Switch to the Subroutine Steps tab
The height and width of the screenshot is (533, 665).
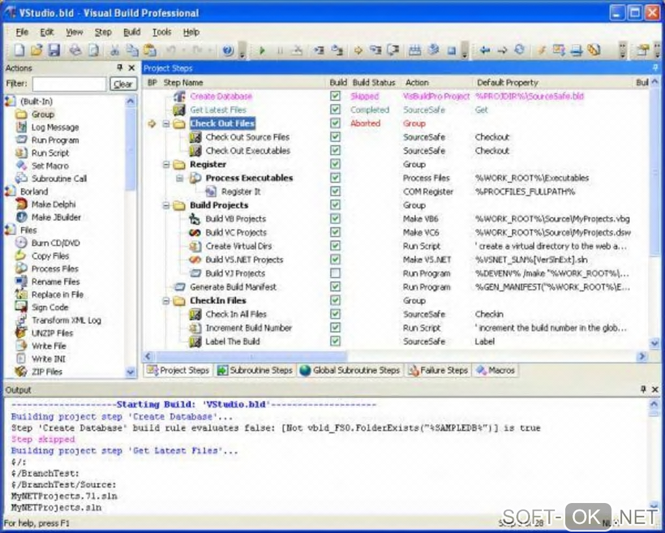(x=255, y=370)
